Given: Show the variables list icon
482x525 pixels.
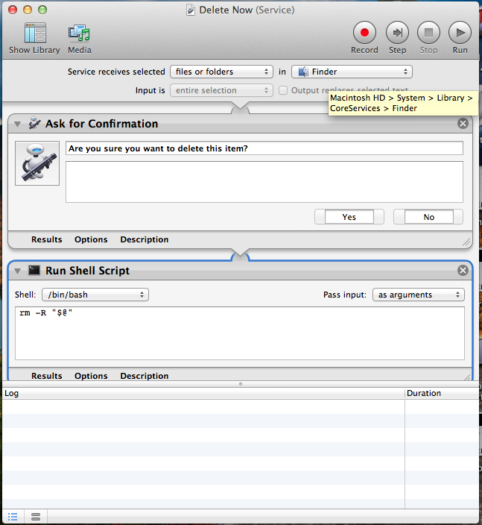Looking at the screenshot, I should 36,517.
